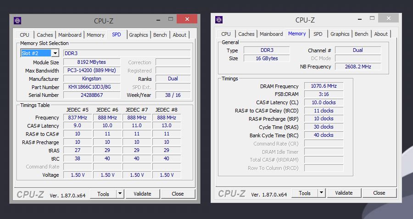
Task: Click Max Bandwidth value PC3-14200 (889 MHz)
Action: (92, 70)
